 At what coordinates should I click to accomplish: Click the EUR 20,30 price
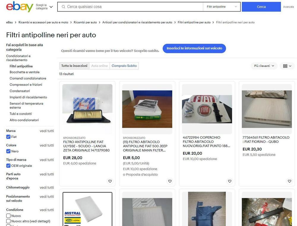point(252,149)
